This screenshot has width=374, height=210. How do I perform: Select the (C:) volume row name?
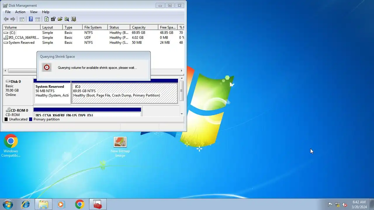[x=12, y=33]
